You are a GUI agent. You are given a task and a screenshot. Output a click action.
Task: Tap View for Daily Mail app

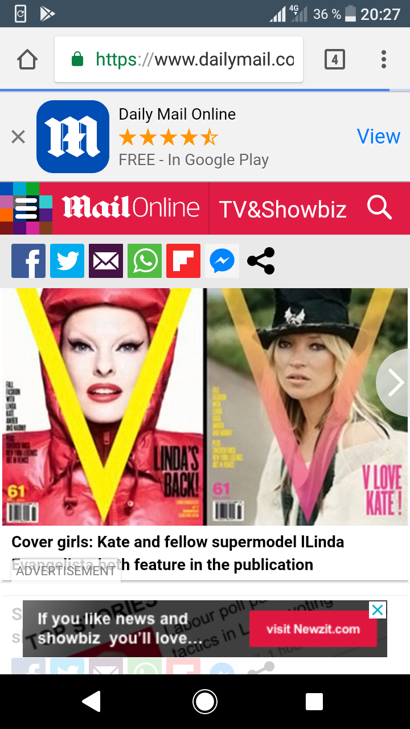click(379, 137)
